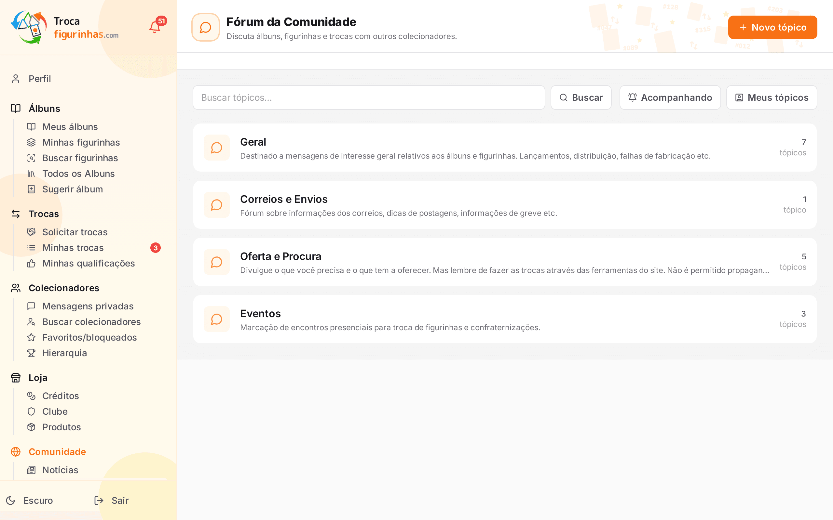This screenshot has width=833, height=520.
Task: Open the Eventos forum category
Action: tap(505, 319)
